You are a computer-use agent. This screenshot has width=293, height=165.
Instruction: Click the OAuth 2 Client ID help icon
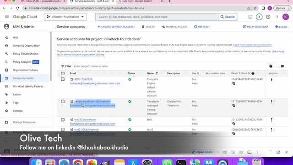pos(253,73)
